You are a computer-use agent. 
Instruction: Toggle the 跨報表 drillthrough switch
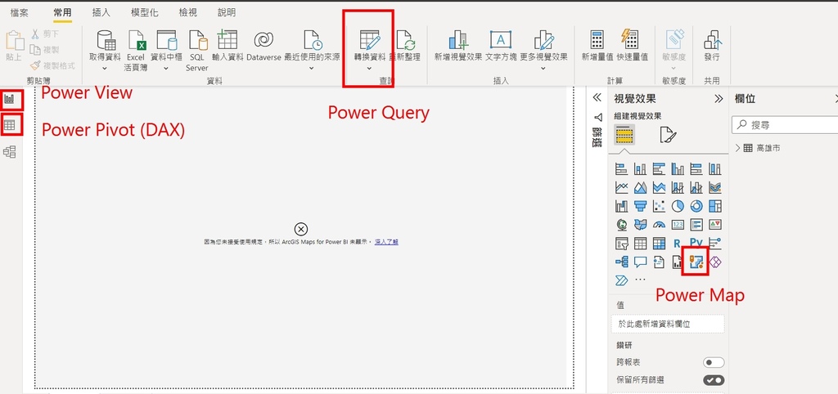[714, 362]
